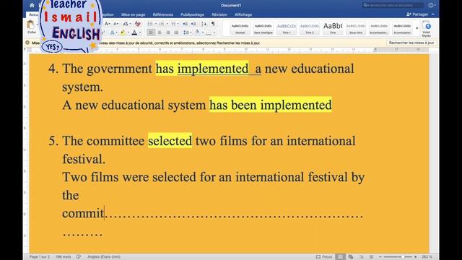Switch to outline view icon
This screenshot has width=462, height=260.
click(361, 257)
